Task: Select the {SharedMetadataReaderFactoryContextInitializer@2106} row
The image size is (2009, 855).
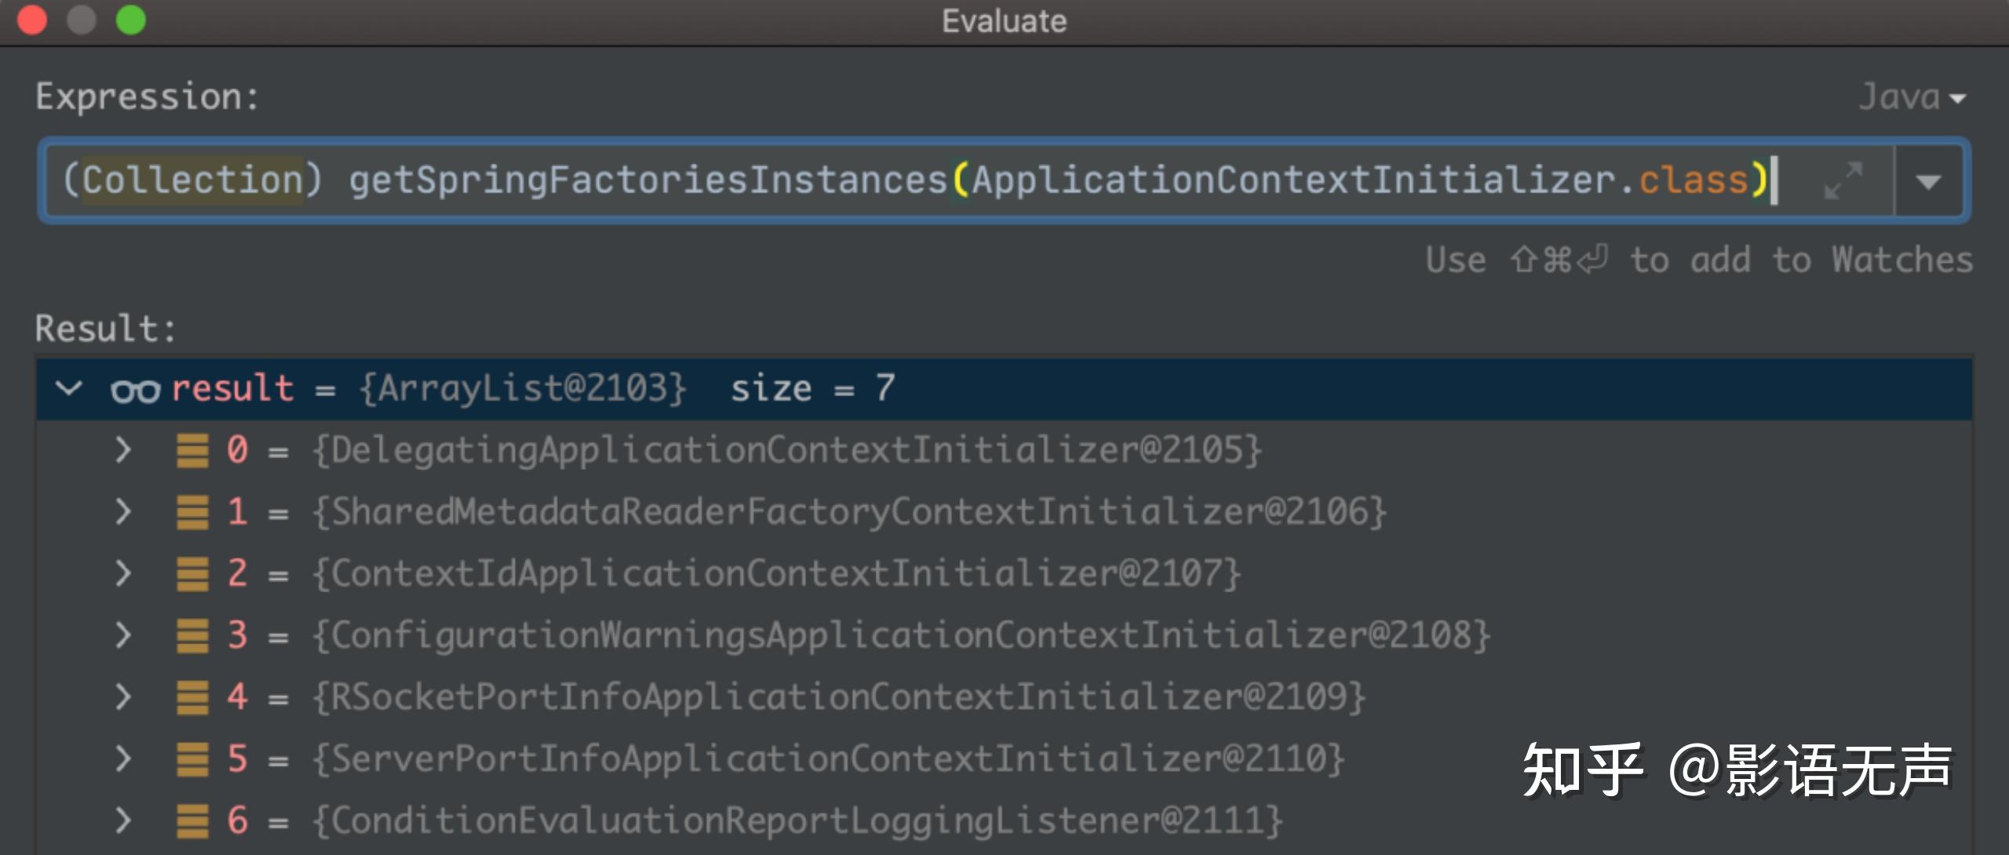Action: point(1004,511)
